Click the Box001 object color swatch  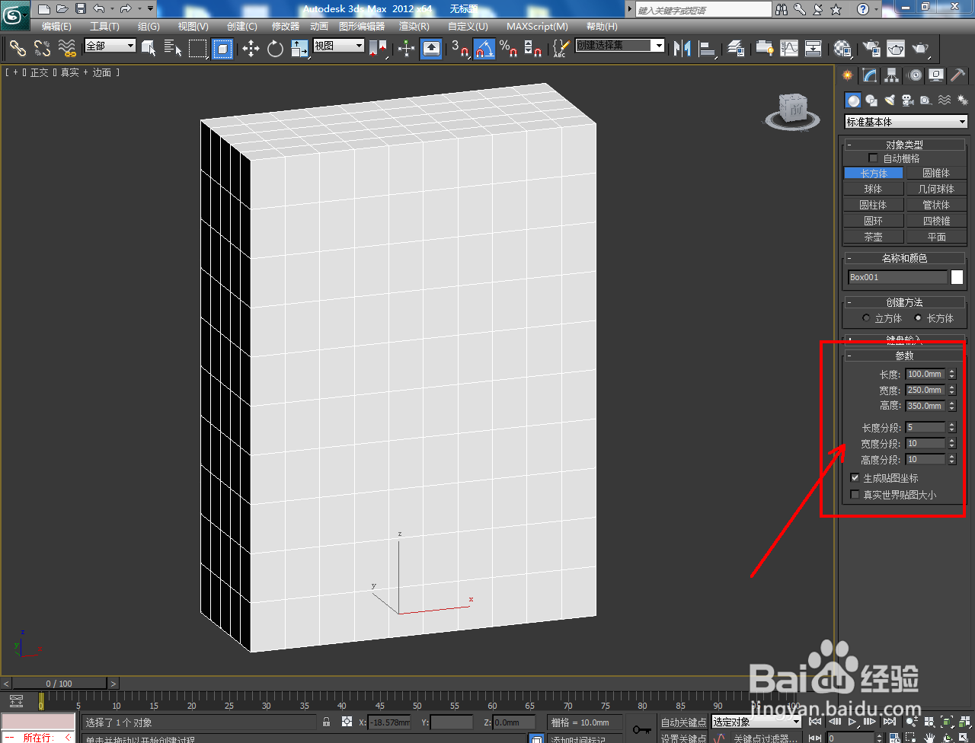(x=957, y=277)
